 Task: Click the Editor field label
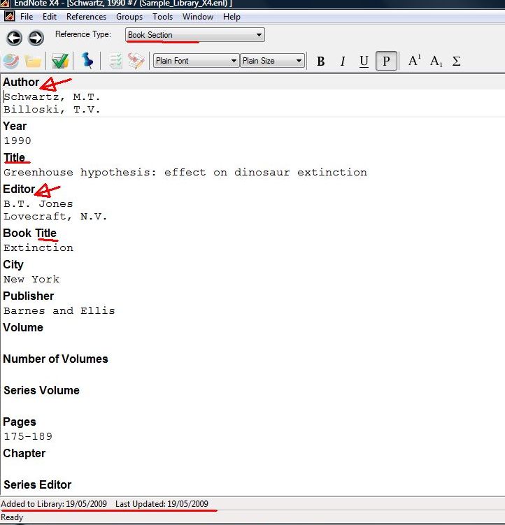click(19, 189)
